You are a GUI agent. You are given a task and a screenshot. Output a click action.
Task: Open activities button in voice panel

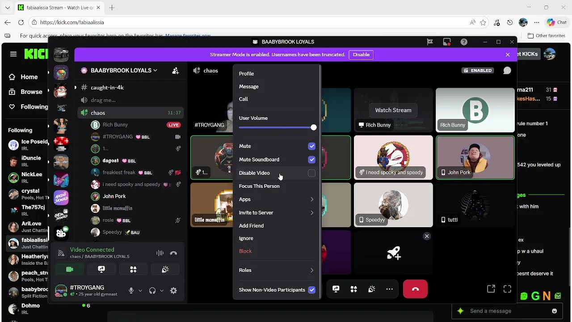point(133,269)
